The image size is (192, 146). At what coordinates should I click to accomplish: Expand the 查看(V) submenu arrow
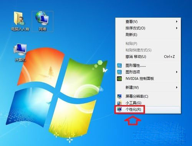(x=177, y=21)
